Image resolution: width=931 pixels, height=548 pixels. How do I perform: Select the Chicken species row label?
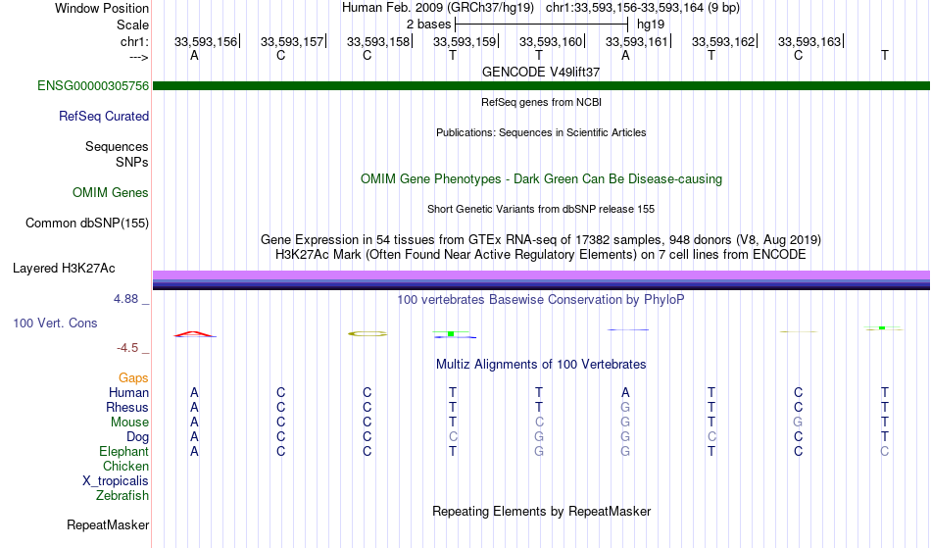125,466
